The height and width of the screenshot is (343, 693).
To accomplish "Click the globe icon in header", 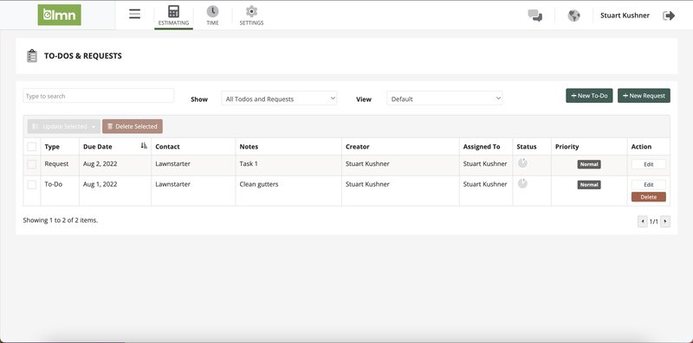I will tap(573, 16).
